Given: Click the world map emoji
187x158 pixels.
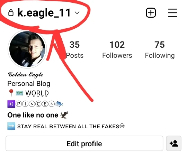Looking at the screenshot, I should pos(19,93).
